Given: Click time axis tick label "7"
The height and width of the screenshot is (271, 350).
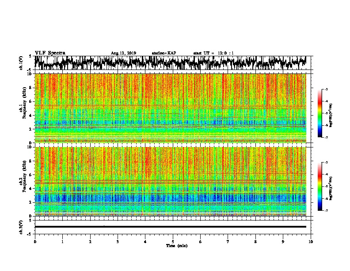Looking at the screenshot, I should tap(228, 242).
